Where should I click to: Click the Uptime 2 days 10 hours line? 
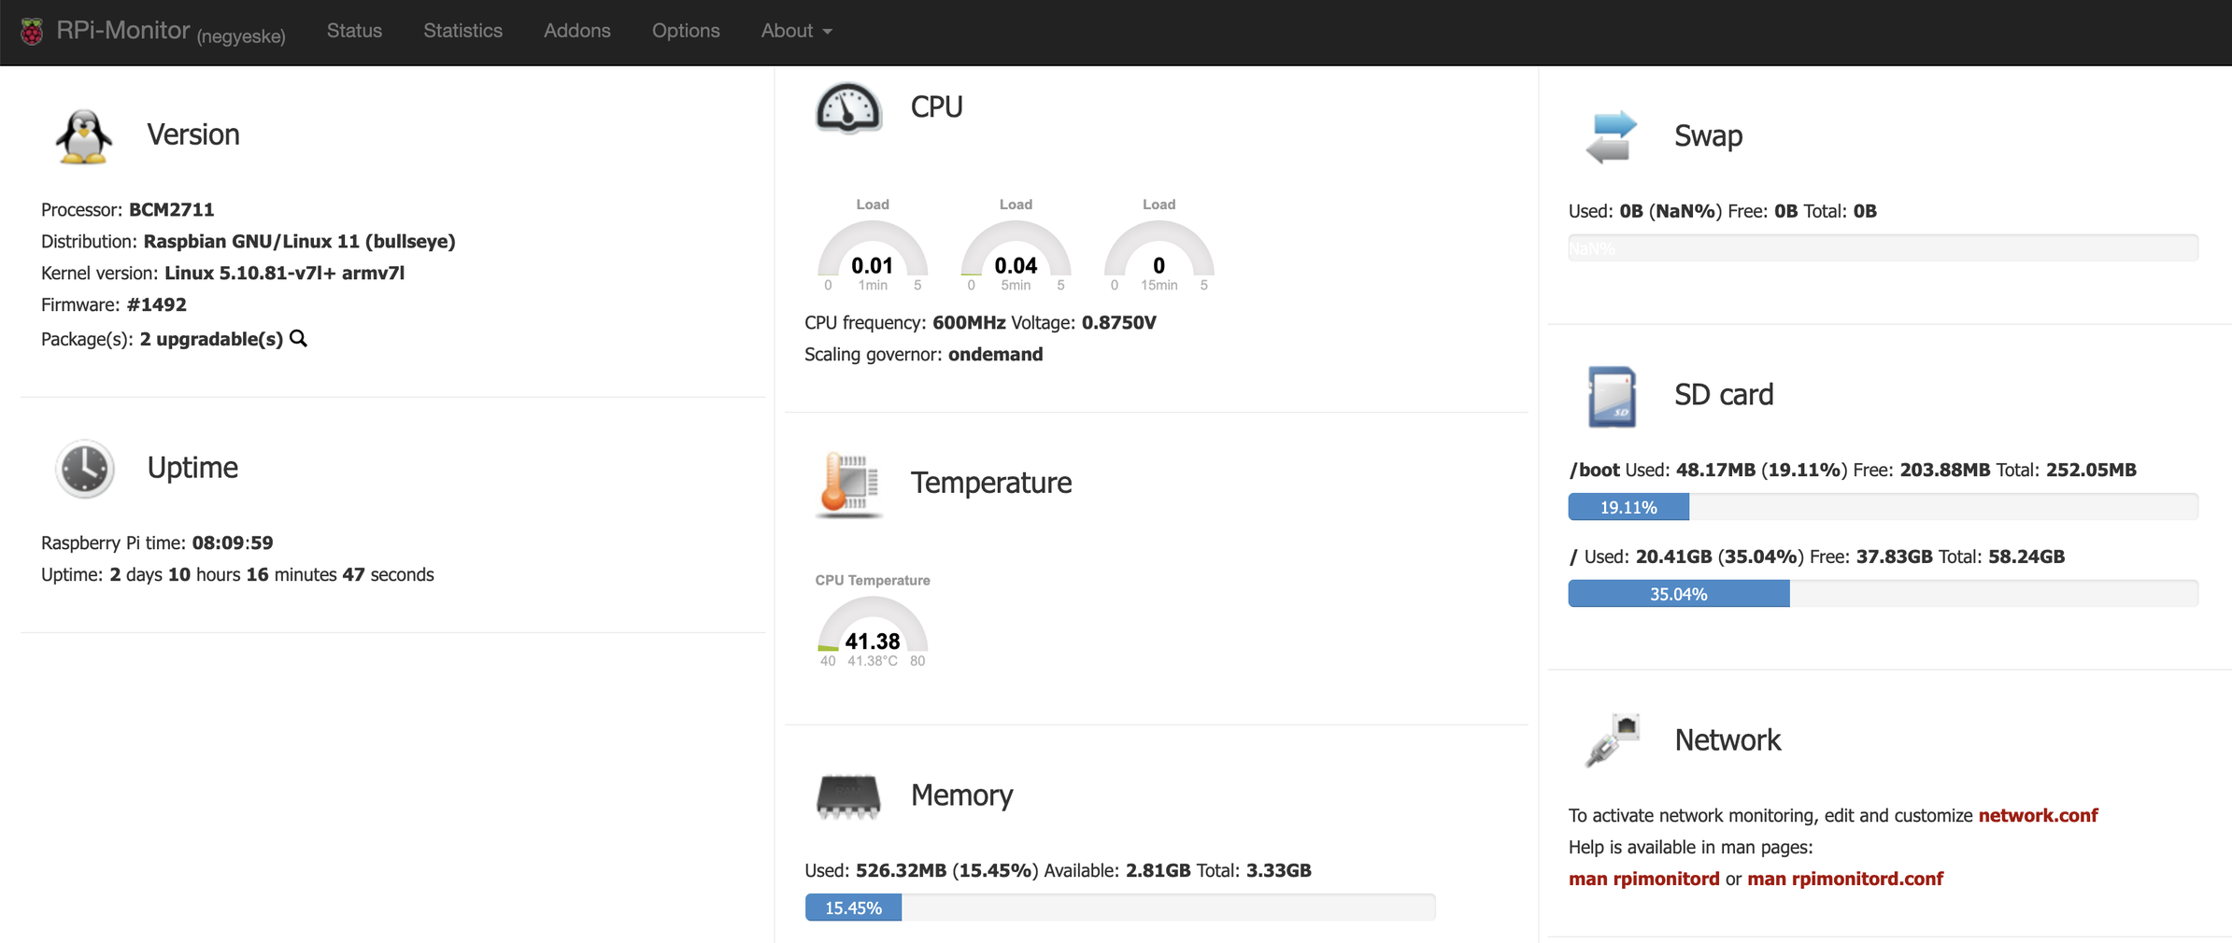coord(237,575)
